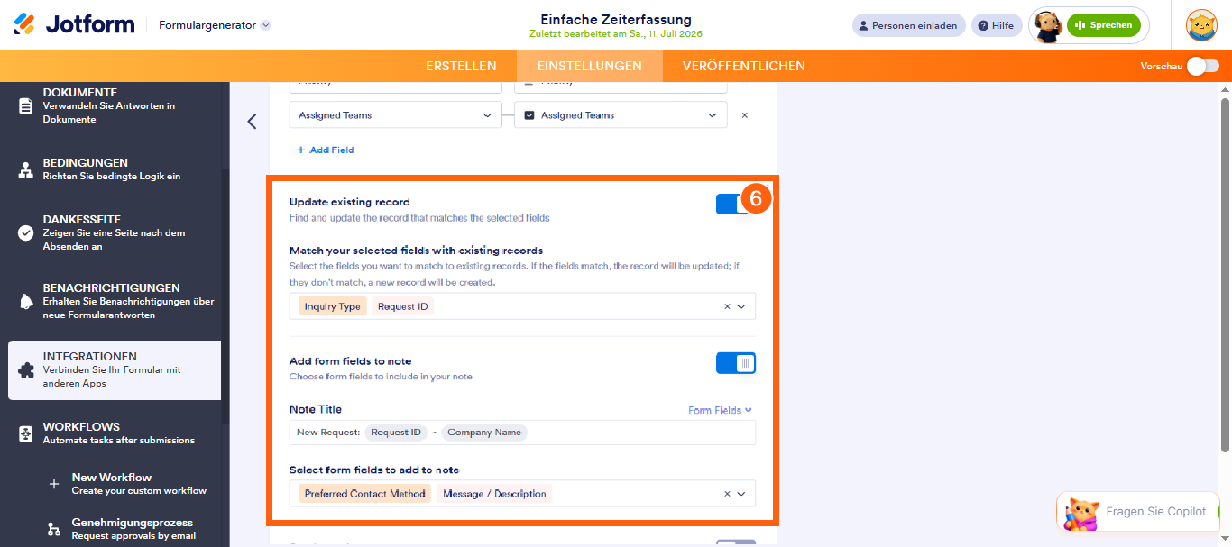The width and height of the screenshot is (1232, 547).
Task: Open the Form Fields dropdown for Note Title
Action: point(720,410)
